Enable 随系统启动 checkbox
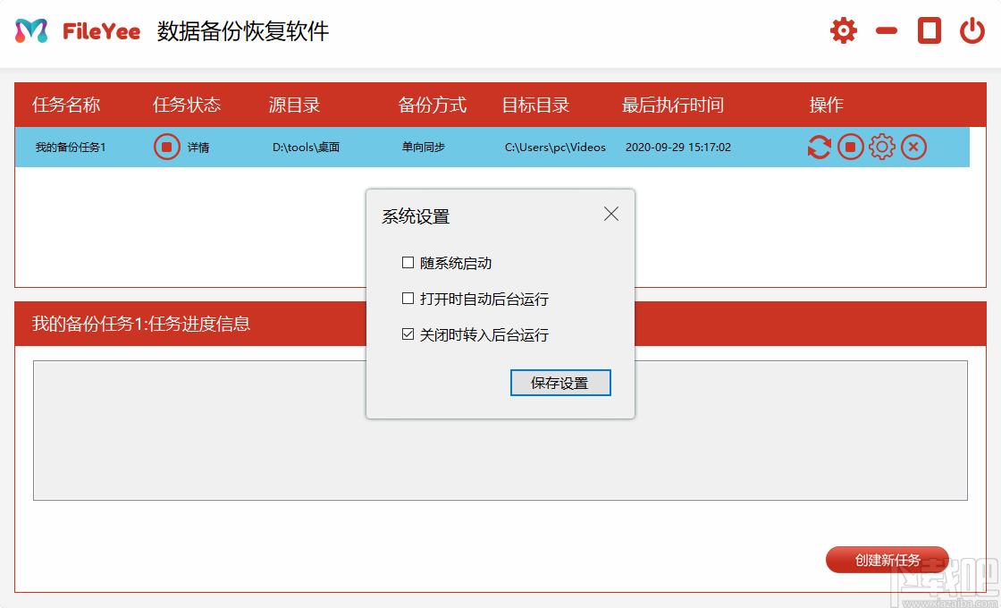This screenshot has height=608, width=1001. click(408, 263)
